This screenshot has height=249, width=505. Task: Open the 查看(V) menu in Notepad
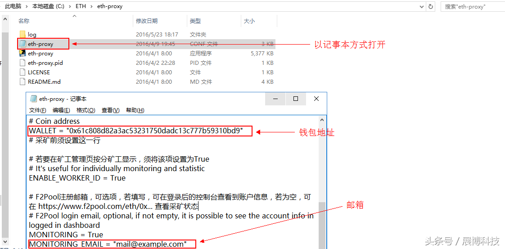[110, 110]
